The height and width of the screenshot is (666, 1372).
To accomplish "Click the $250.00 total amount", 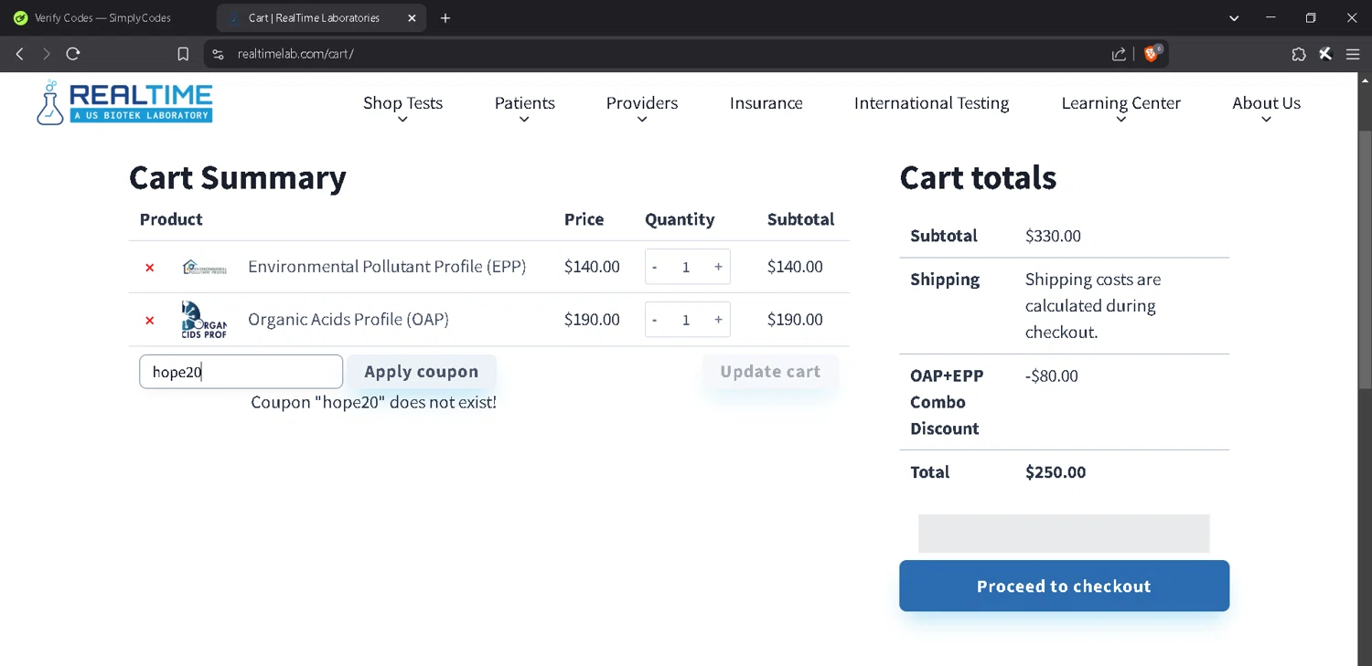I will pyautogui.click(x=1056, y=472).
